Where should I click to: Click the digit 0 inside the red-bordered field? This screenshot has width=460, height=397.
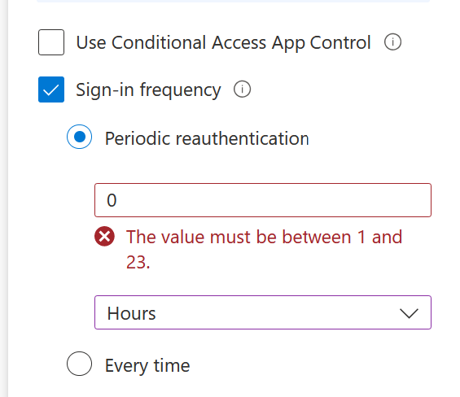click(112, 201)
